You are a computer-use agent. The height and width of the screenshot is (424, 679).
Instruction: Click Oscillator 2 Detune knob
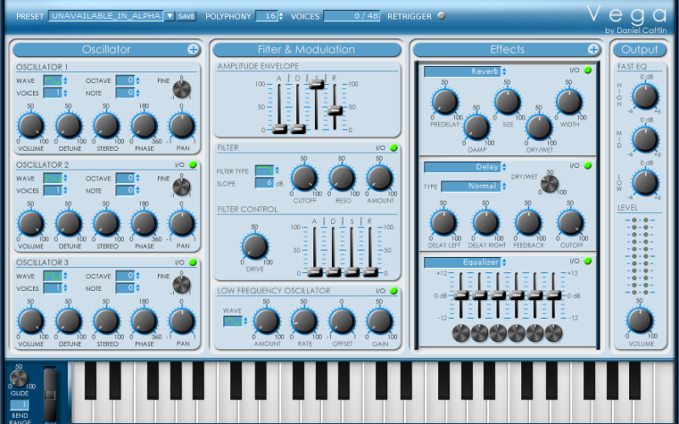pyautogui.click(x=69, y=224)
